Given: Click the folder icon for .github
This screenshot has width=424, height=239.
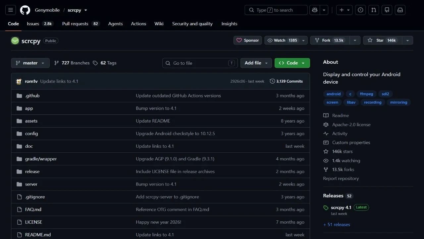Looking at the screenshot, I should pos(19,96).
